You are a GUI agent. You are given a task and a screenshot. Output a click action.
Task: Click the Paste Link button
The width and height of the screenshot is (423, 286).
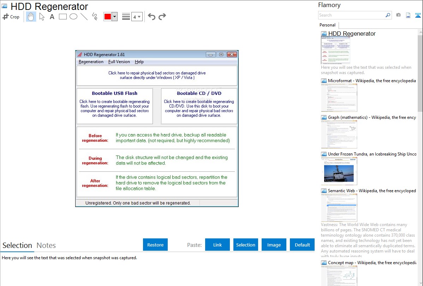point(218,245)
